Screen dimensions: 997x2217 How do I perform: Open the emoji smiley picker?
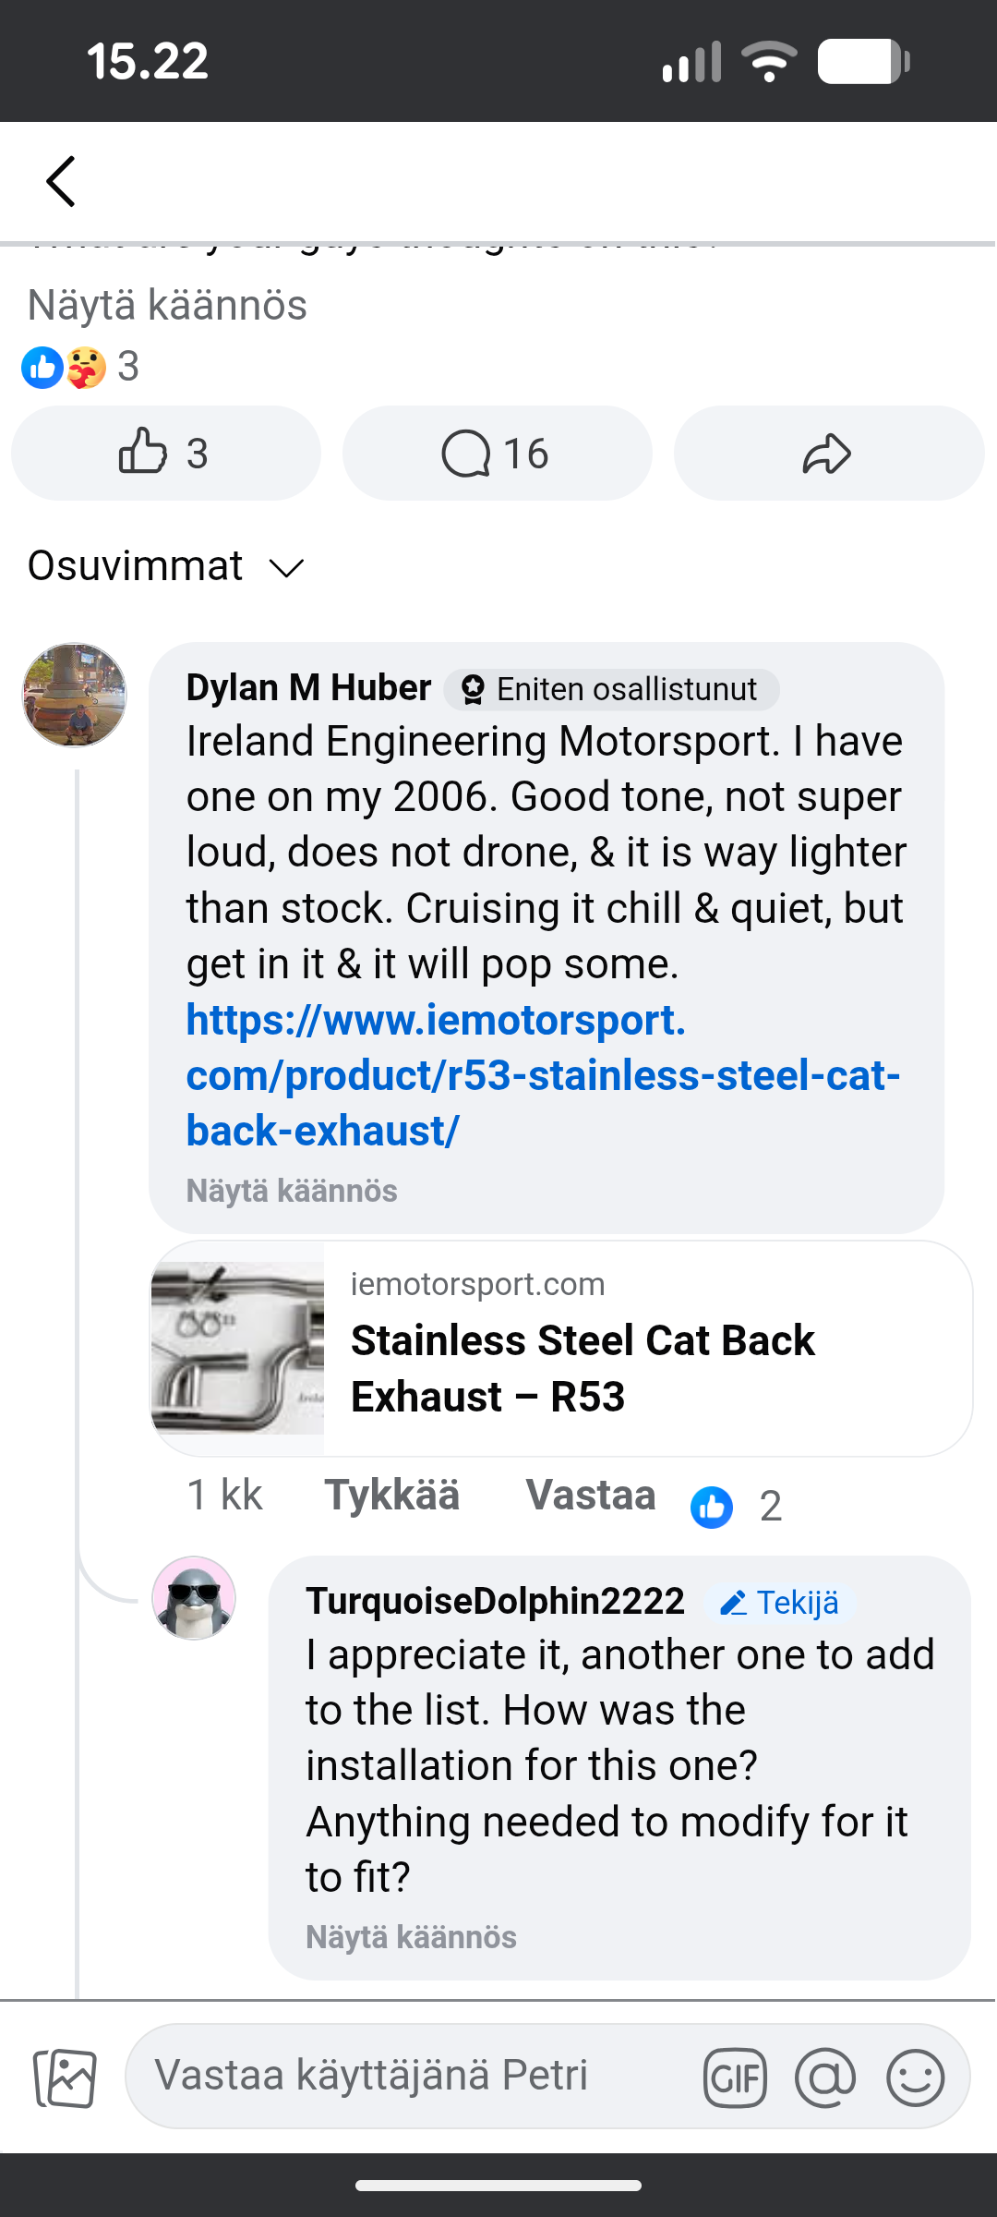915,2078
